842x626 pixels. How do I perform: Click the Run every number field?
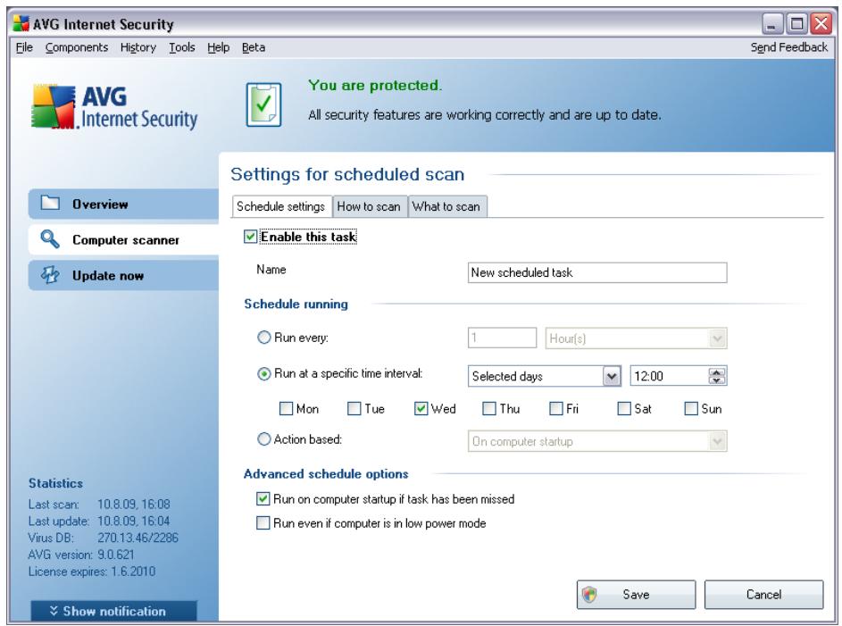coord(502,338)
